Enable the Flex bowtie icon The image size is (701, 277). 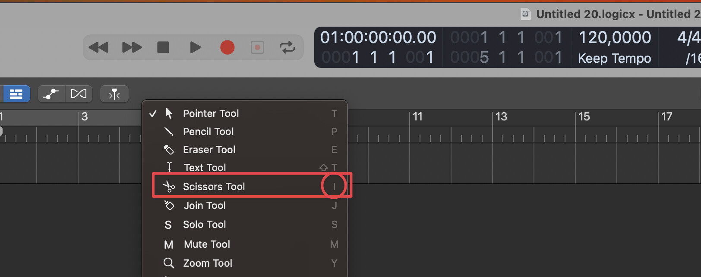[79, 94]
